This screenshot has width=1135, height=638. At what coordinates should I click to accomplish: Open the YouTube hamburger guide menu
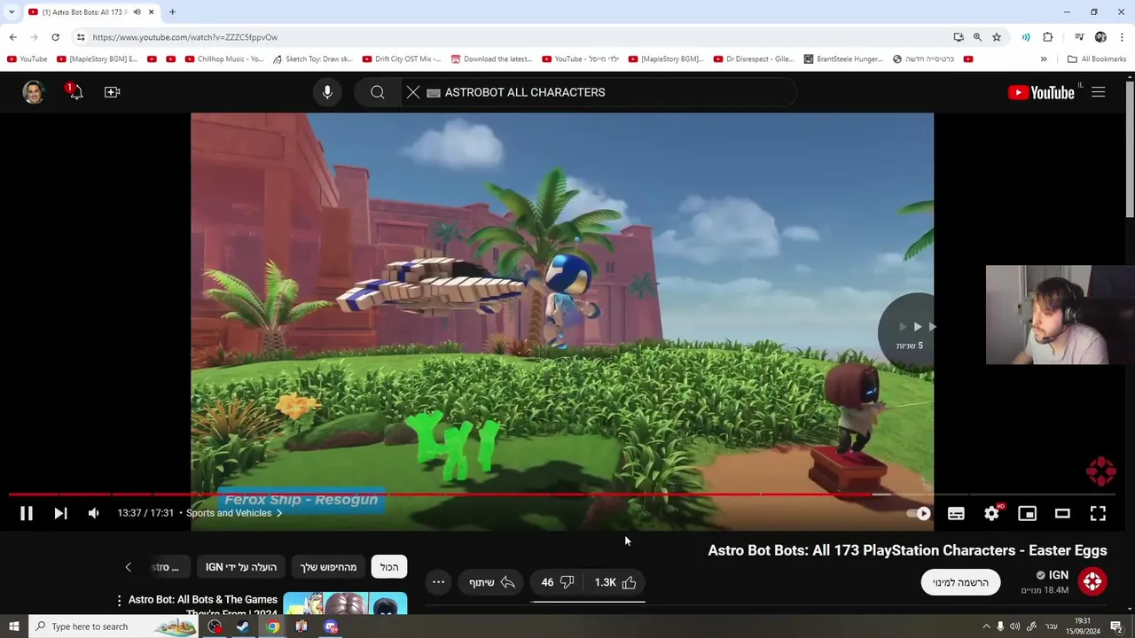pos(1098,92)
